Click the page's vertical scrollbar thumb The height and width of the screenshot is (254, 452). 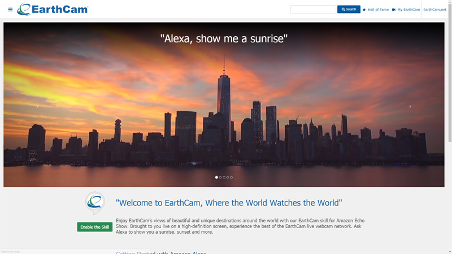pos(450,72)
